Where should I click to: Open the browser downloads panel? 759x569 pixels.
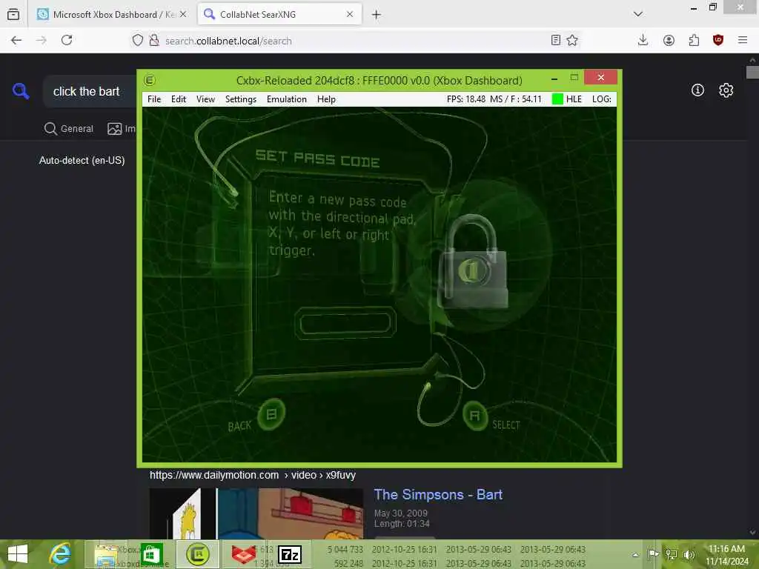(643, 40)
